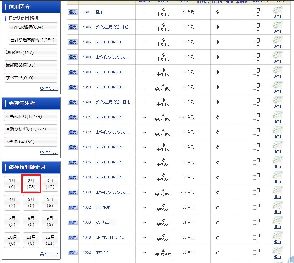Sort by the 日計り column header

[x=217, y=2]
